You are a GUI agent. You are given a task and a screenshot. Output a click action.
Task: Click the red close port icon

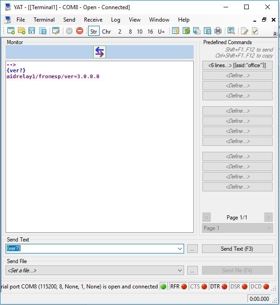click(x=79, y=31)
